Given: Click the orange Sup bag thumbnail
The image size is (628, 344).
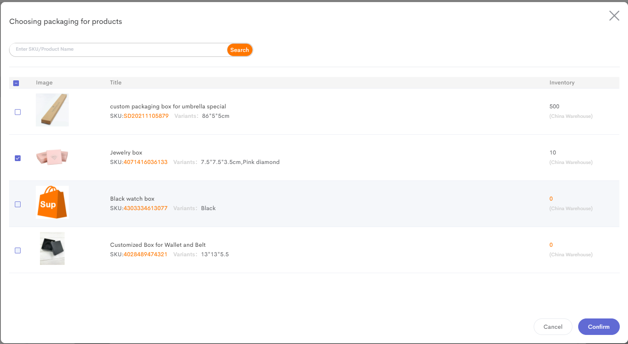Looking at the screenshot, I should click(x=52, y=202).
